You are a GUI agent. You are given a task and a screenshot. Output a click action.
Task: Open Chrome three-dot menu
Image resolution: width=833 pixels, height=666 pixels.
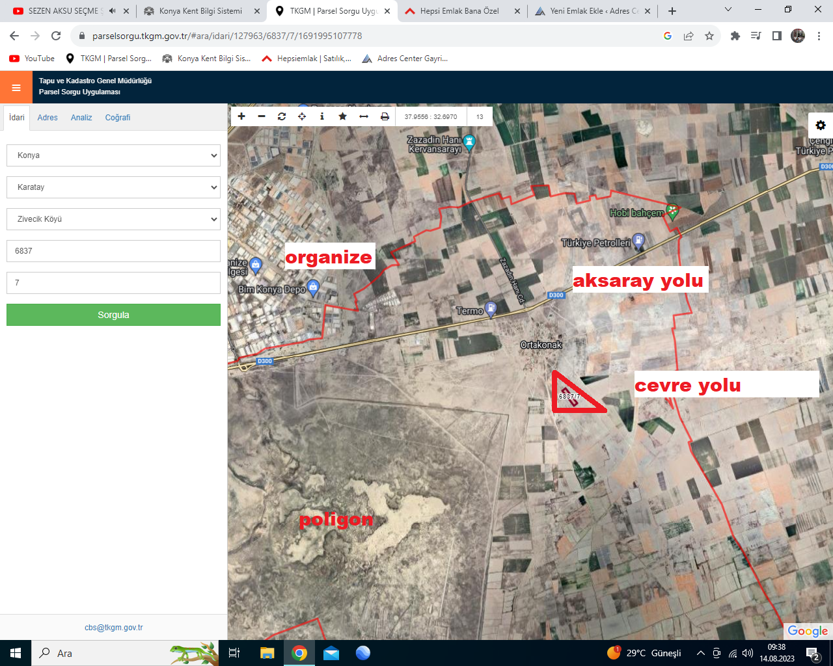819,36
